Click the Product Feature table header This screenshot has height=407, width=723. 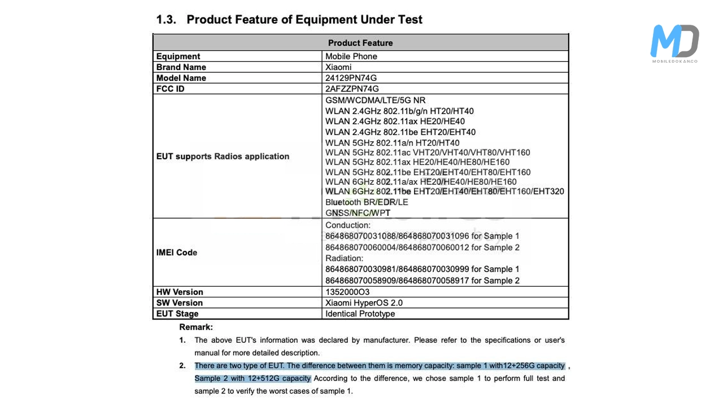click(360, 43)
